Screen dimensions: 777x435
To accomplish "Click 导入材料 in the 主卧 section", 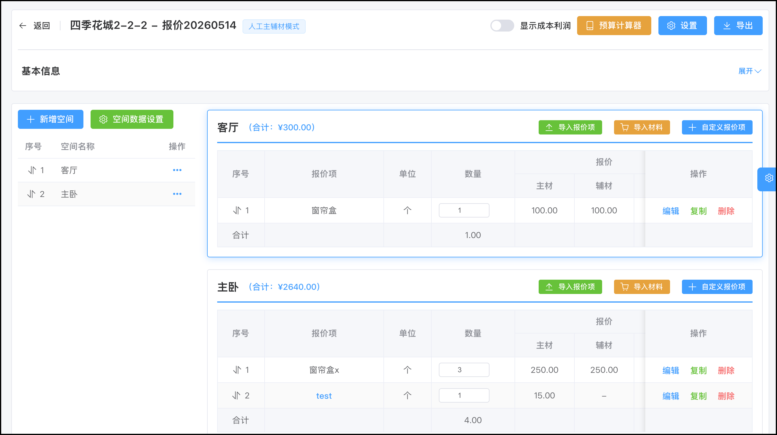I will (642, 287).
